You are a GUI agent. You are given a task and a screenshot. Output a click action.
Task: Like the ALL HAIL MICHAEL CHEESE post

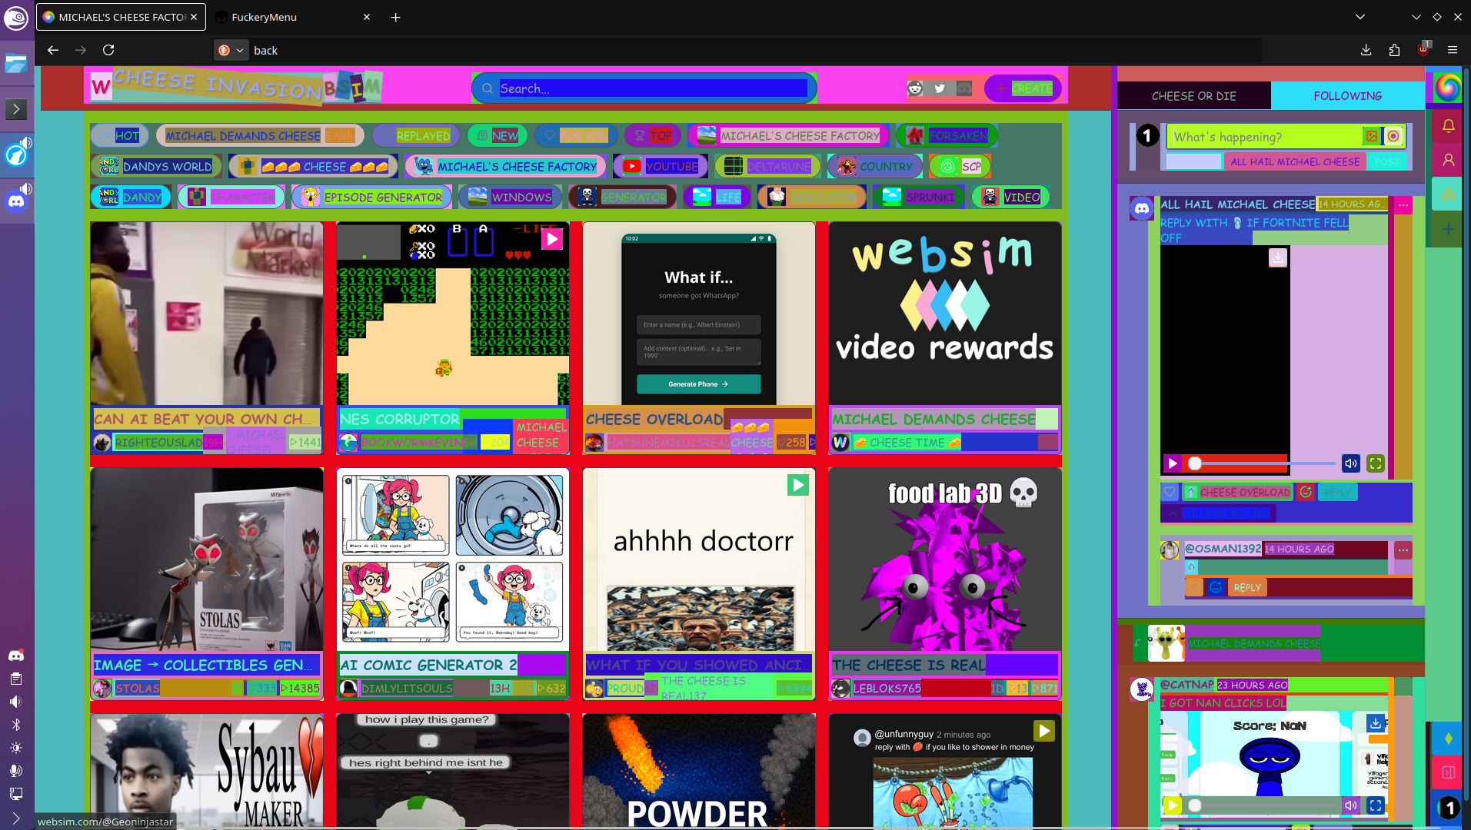click(1170, 492)
